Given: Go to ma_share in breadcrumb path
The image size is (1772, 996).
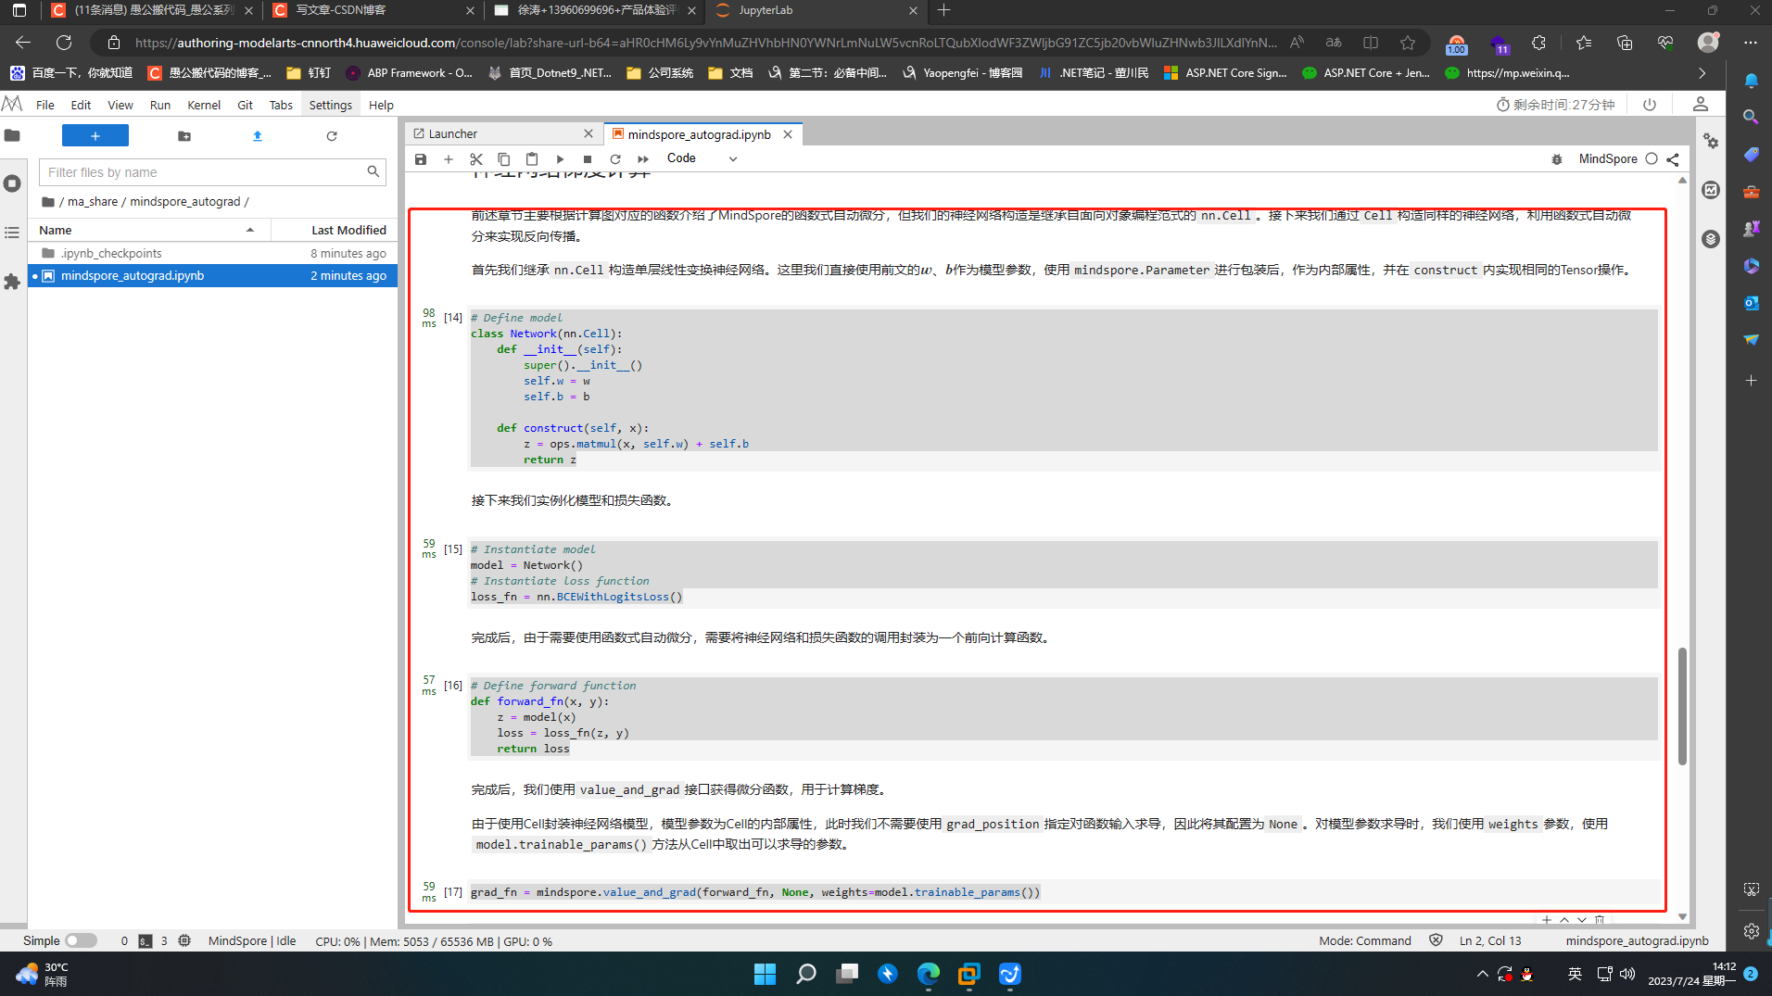Looking at the screenshot, I should click(93, 201).
